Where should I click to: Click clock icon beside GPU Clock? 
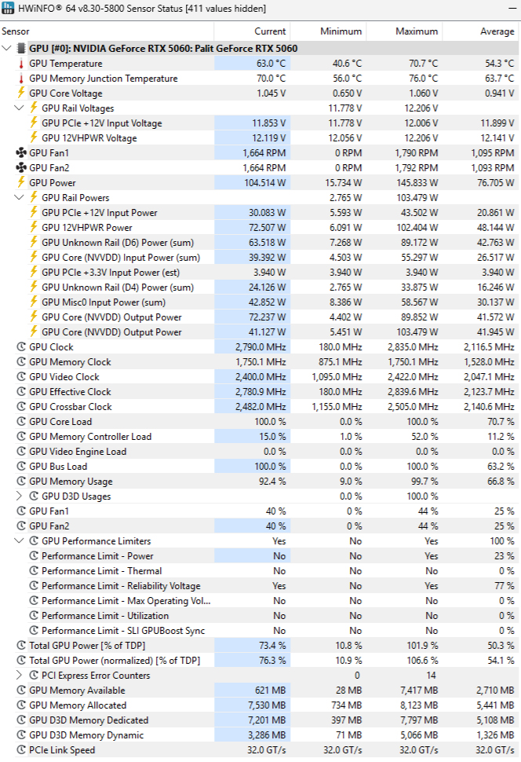pos(21,347)
